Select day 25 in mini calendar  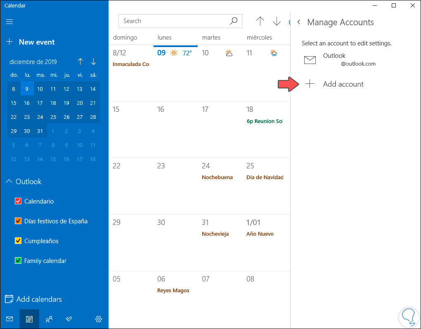click(53, 117)
